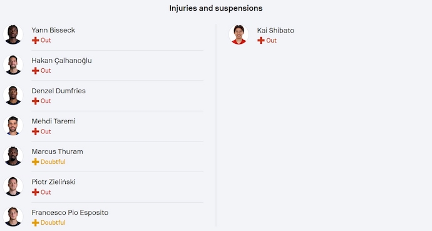Click the Kai Shibato name
Viewport: 432px width, 231px height.
point(275,30)
